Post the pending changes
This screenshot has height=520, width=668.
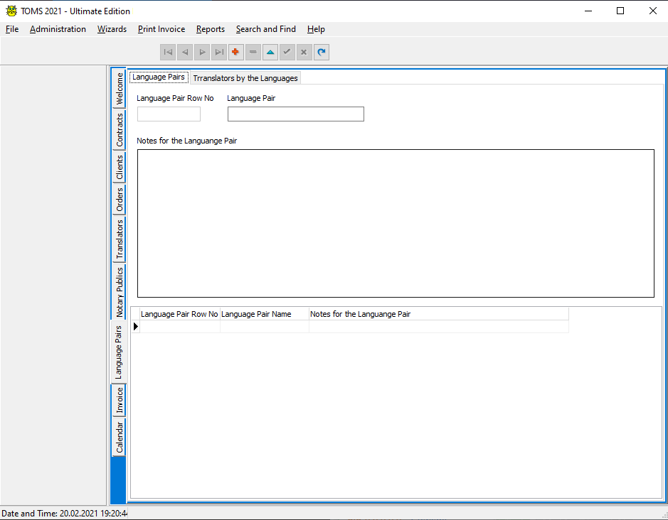pos(287,51)
